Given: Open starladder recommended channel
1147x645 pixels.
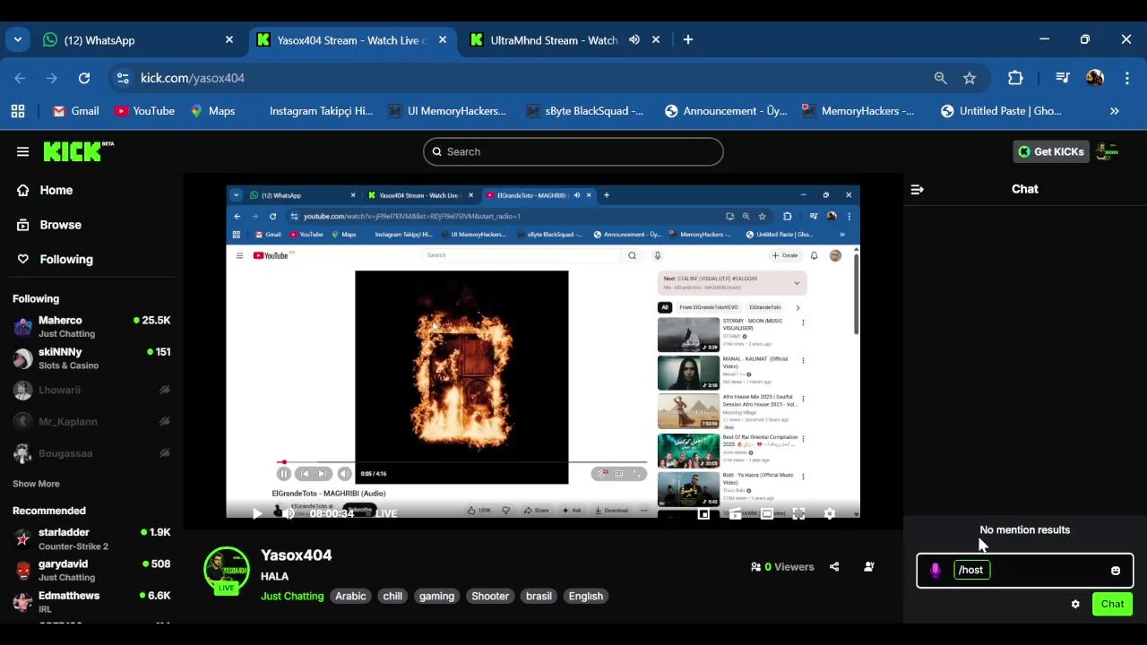Looking at the screenshot, I should coord(91,538).
